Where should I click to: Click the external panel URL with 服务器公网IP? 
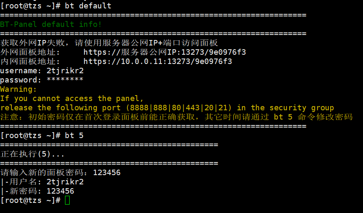[165, 52]
